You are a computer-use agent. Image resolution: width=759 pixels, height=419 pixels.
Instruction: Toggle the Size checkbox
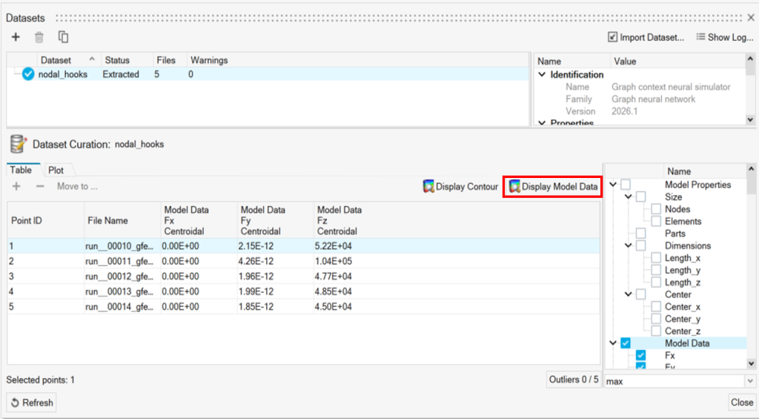(x=641, y=197)
